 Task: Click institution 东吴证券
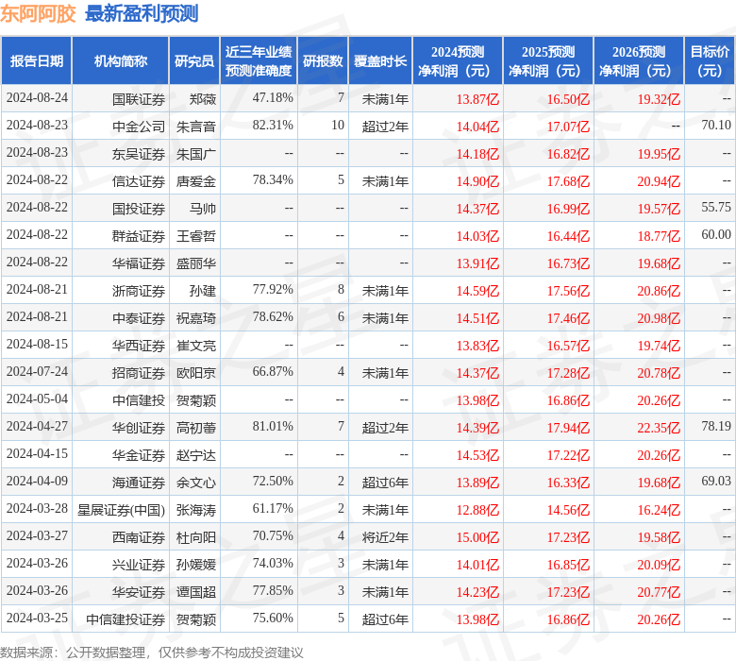click(x=139, y=154)
